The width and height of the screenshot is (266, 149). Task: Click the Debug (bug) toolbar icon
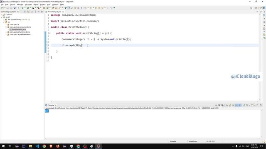pyautogui.click(x=22, y=8)
